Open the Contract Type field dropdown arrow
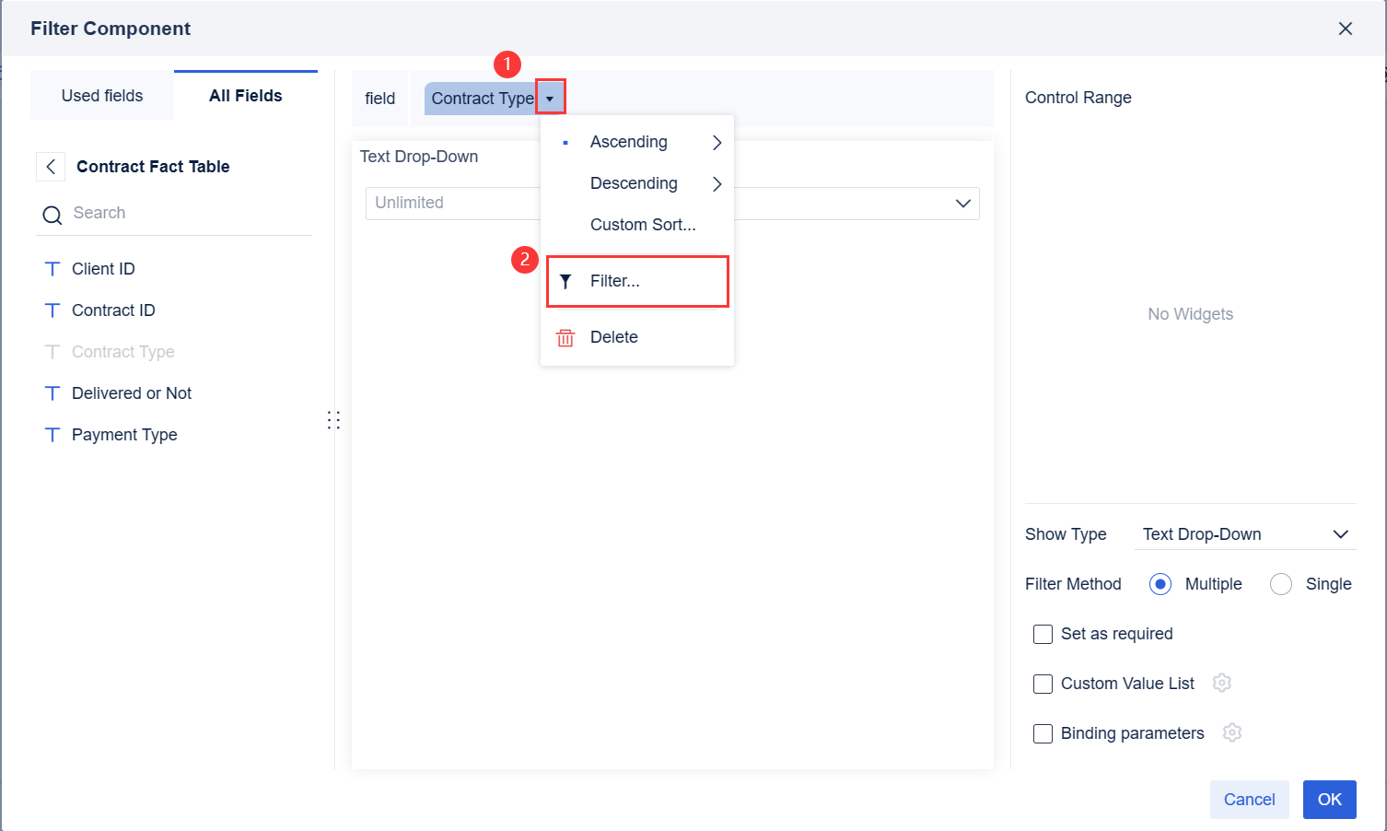This screenshot has width=1387, height=831. click(x=550, y=98)
